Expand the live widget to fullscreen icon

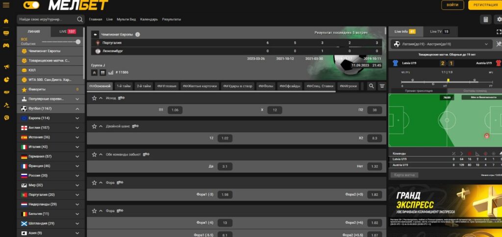coord(499,32)
